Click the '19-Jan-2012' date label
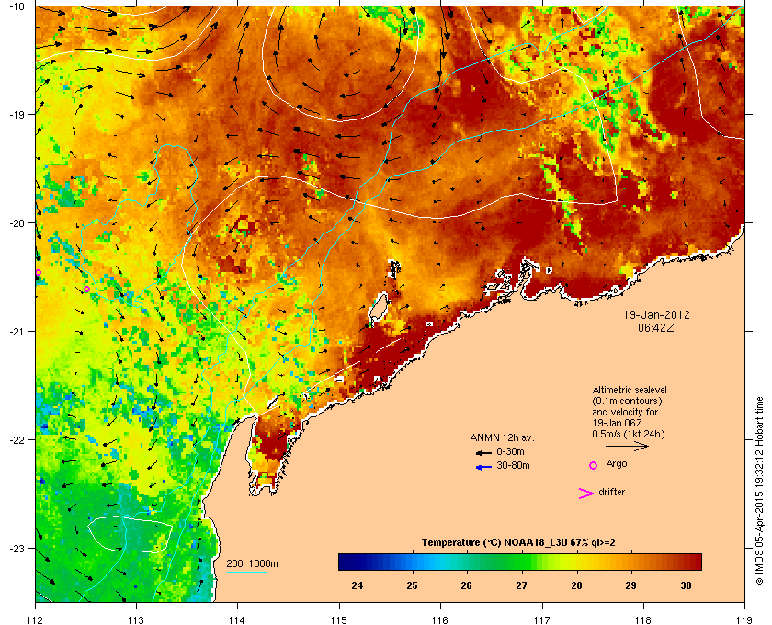Screen dimensions: 772x625 656,314
